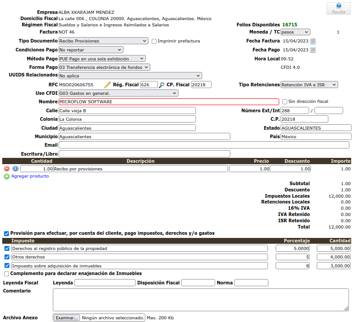Open the Condiciones Pago dropdown
The width and height of the screenshot is (357, 322).
91,50
